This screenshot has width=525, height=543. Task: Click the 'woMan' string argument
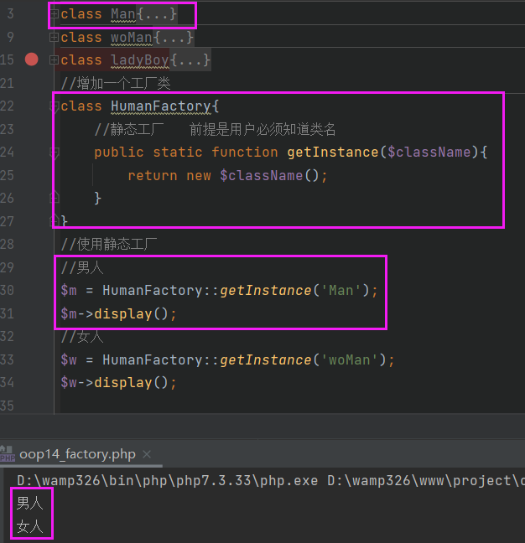click(x=350, y=359)
